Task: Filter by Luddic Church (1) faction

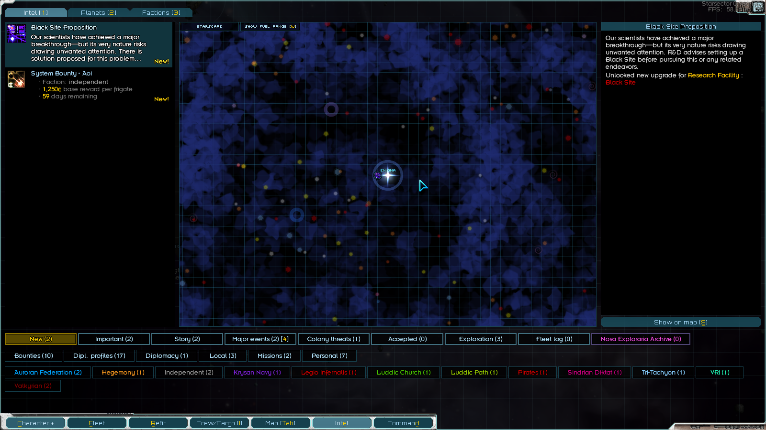Action: [404, 372]
